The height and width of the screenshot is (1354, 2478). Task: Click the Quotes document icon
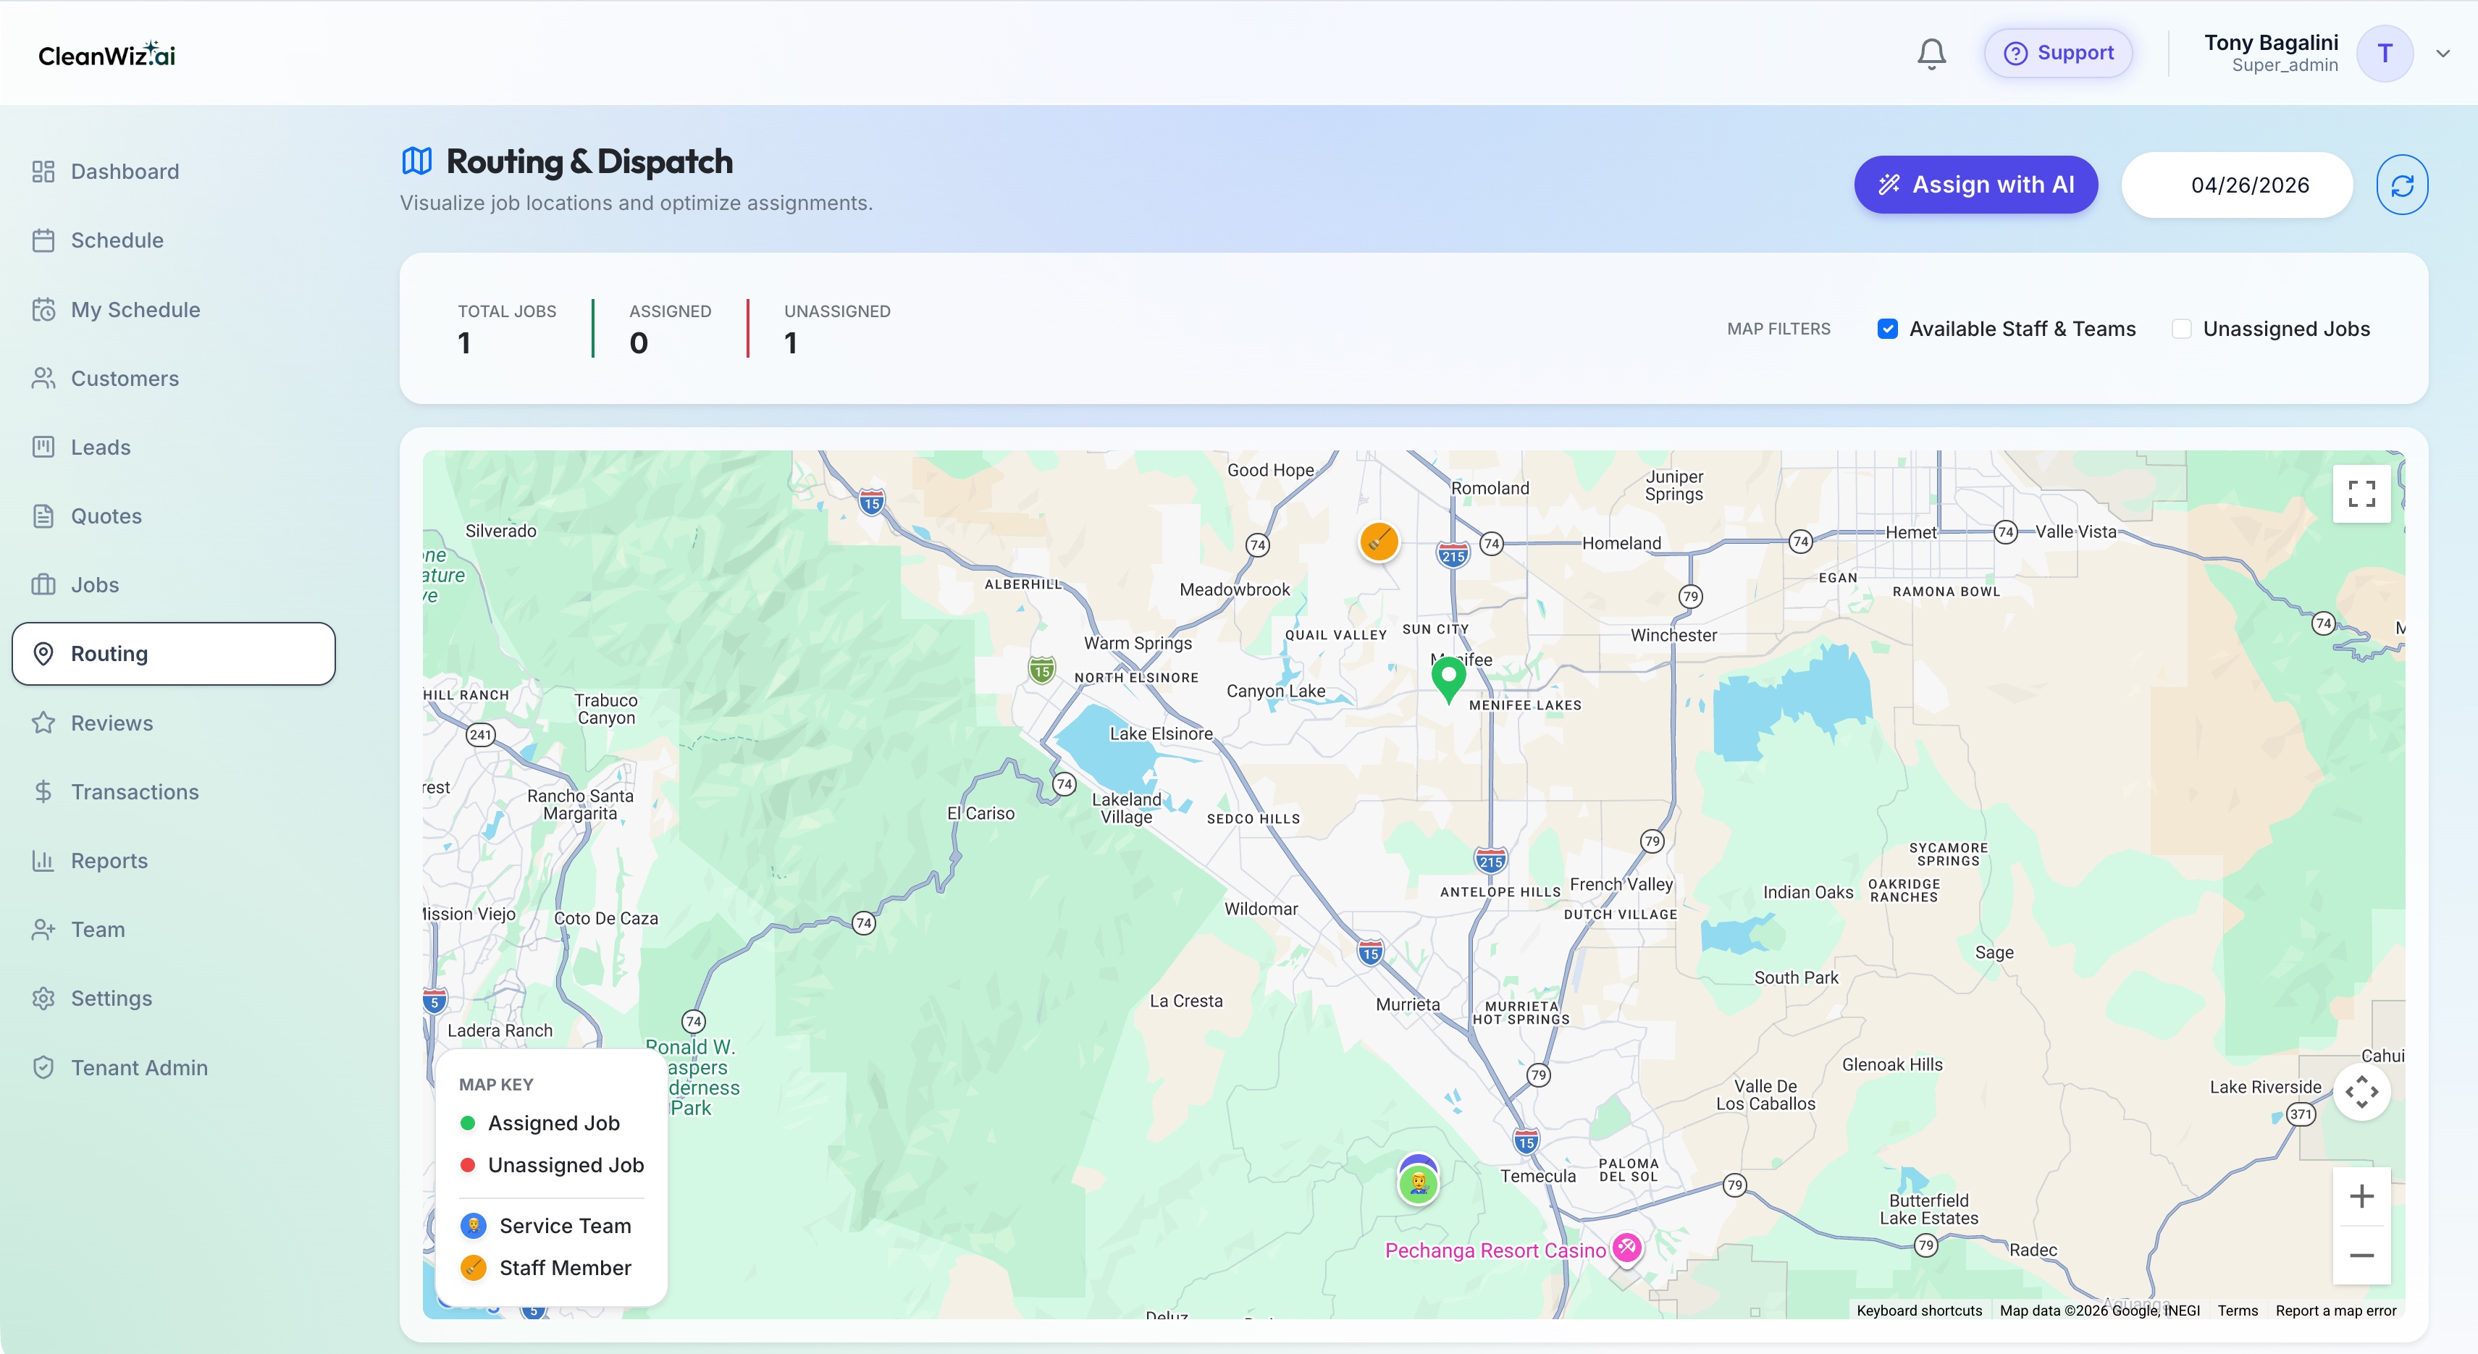point(43,516)
